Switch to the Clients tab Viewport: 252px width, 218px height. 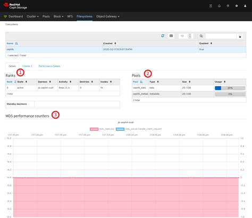27,66
